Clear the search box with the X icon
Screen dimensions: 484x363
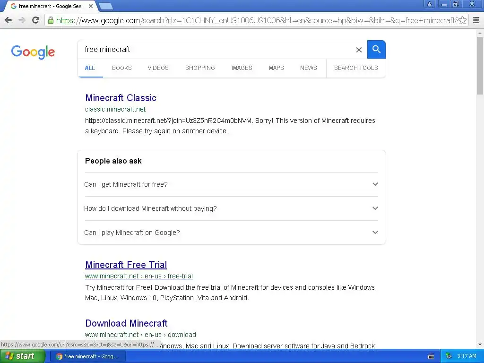coord(359,50)
